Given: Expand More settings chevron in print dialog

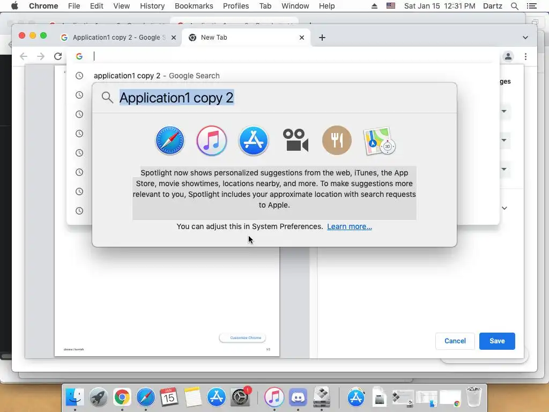Looking at the screenshot, I should (x=504, y=208).
